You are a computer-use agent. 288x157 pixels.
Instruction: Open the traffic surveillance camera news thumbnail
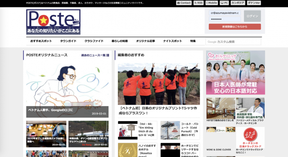point(46,134)
